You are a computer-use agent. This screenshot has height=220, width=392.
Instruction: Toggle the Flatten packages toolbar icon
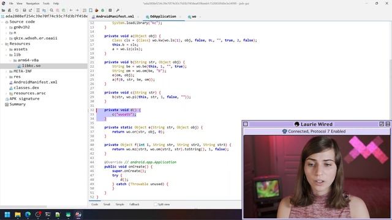coord(44,10)
